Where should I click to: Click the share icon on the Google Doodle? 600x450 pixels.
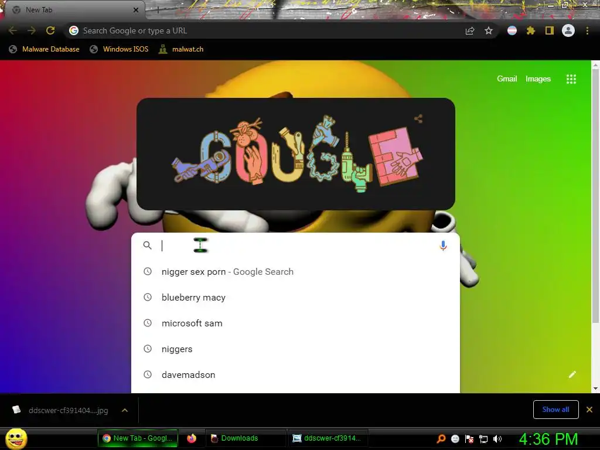click(x=418, y=118)
